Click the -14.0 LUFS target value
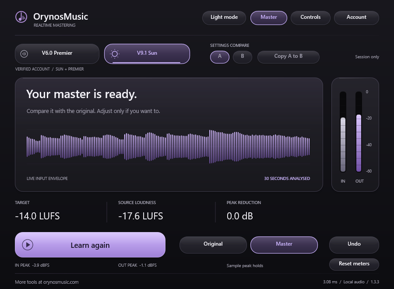 tap(38, 216)
